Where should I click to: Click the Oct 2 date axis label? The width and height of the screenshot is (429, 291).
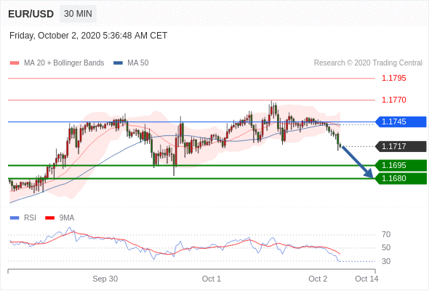click(x=318, y=279)
